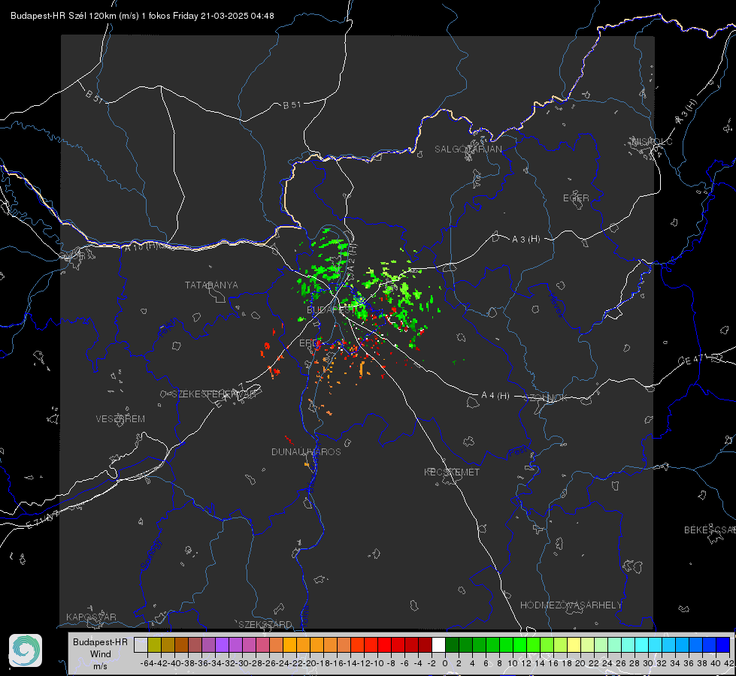Select the MISKOLC city label
This screenshot has width=736, height=676.
point(652,141)
